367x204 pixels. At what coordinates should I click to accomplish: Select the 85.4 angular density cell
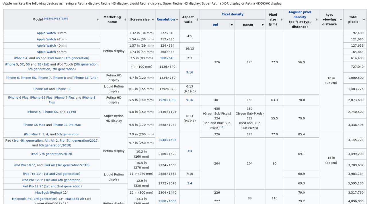click(301, 134)
